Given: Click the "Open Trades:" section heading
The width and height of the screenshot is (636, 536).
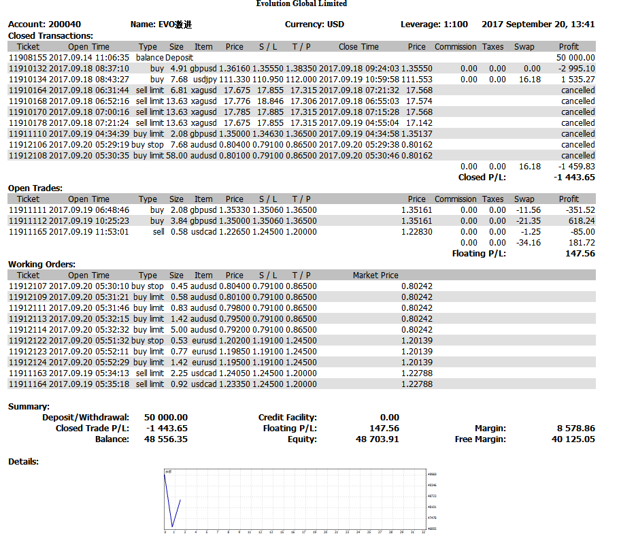Looking at the screenshot, I should [35, 188].
